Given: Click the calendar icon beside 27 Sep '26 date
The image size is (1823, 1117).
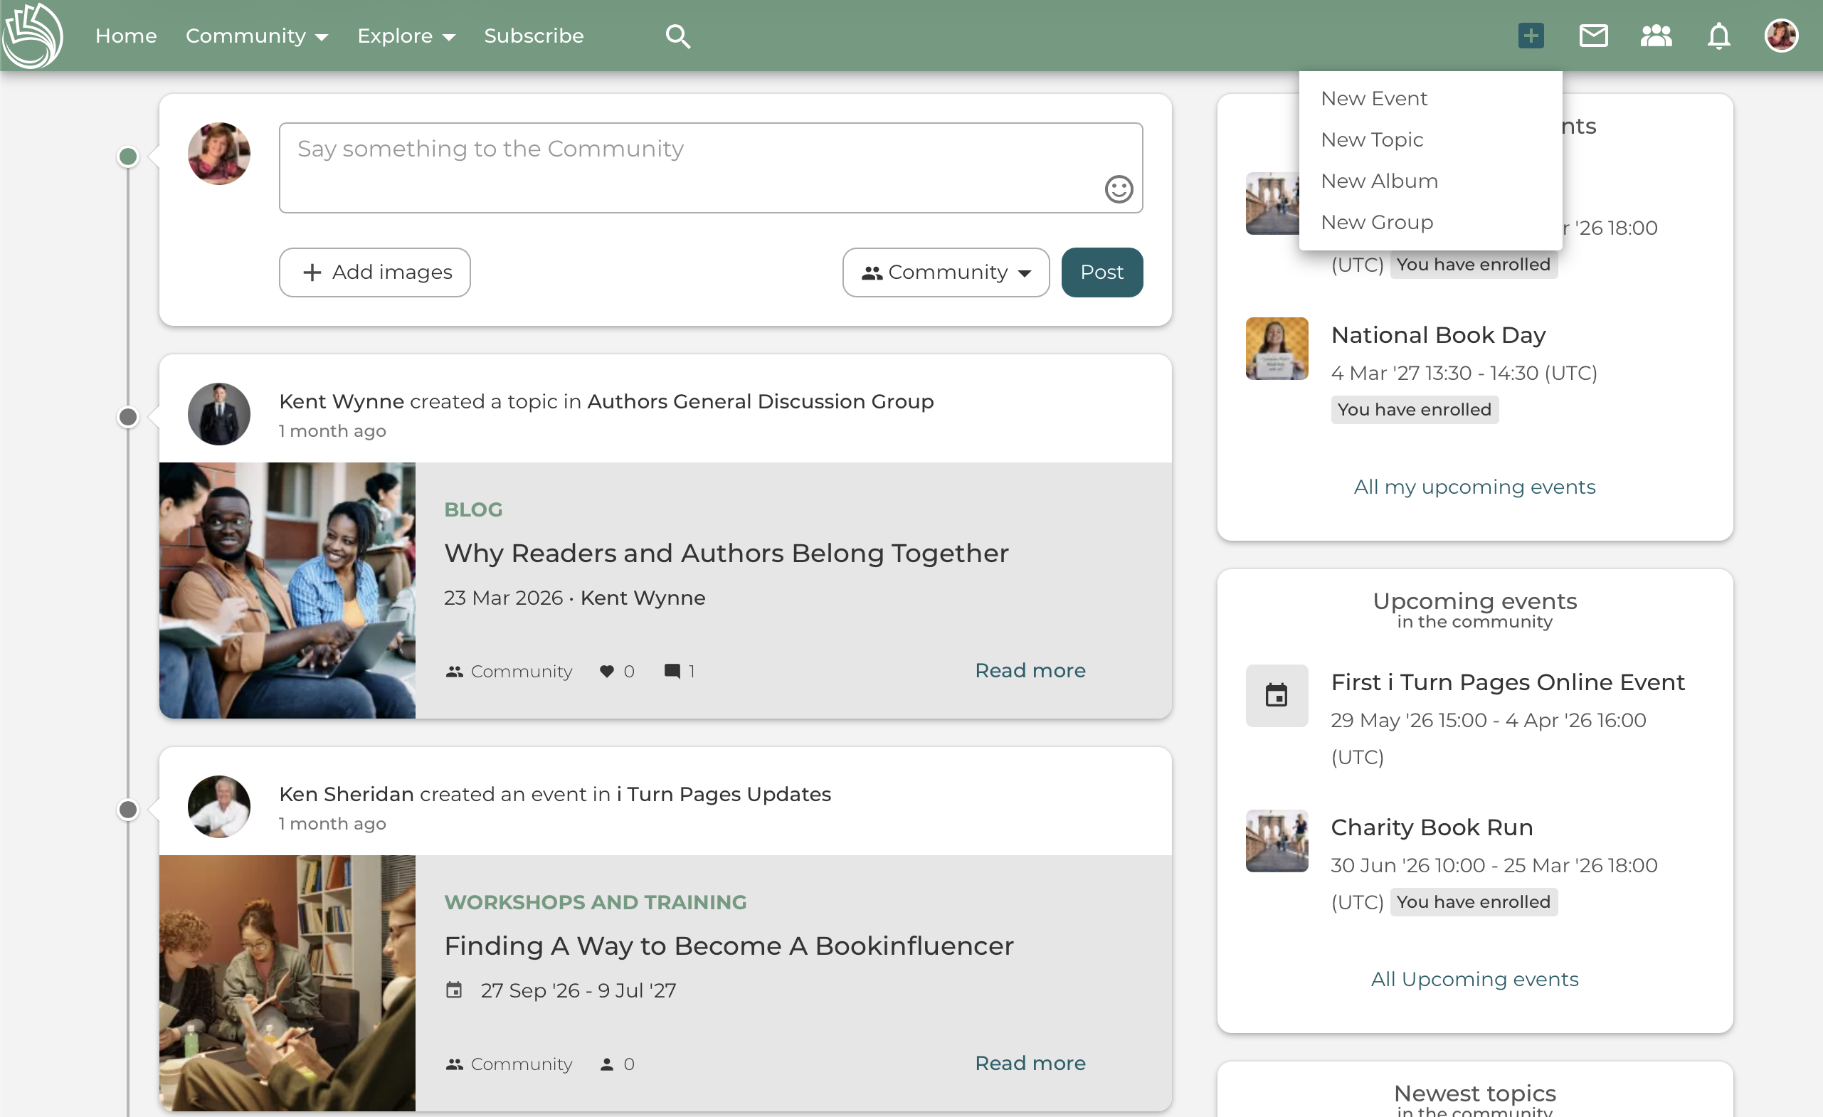Looking at the screenshot, I should [454, 990].
